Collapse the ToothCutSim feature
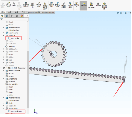The image size is (132, 117). coord(4,108)
